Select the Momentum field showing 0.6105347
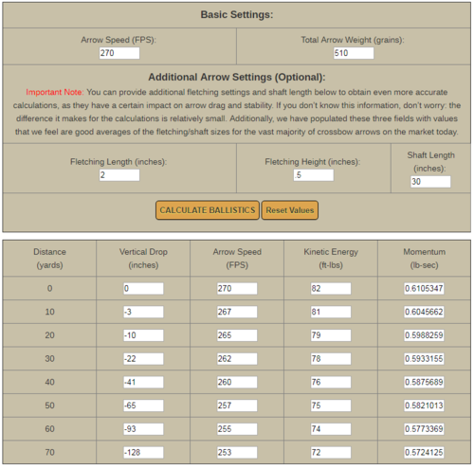Image resolution: width=474 pixels, height=469 pixels. tap(424, 288)
